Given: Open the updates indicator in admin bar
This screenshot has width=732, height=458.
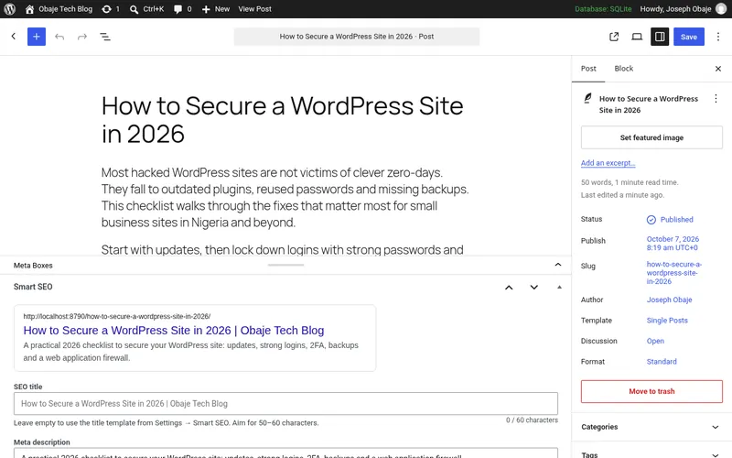Looking at the screenshot, I should coord(111,9).
